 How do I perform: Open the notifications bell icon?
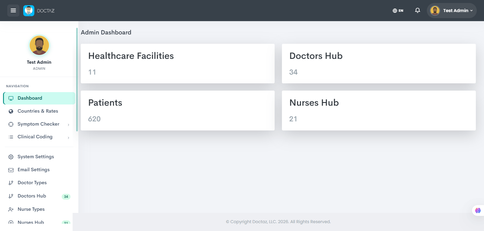pos(417,11)
